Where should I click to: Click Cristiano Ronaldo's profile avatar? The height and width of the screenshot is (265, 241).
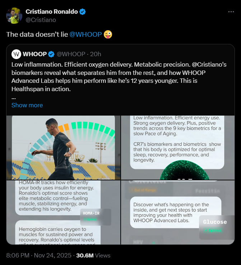14,16
